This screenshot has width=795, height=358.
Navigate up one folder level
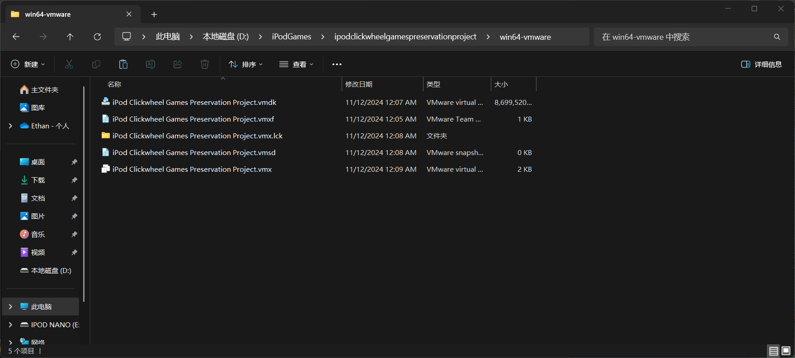(70, 37)
